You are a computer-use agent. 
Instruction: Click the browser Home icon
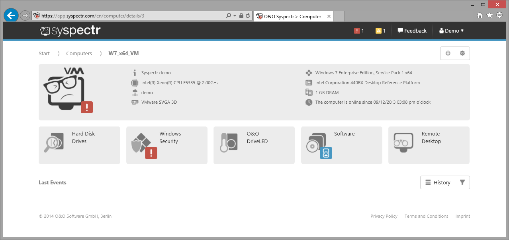click(x=480, y=15)
